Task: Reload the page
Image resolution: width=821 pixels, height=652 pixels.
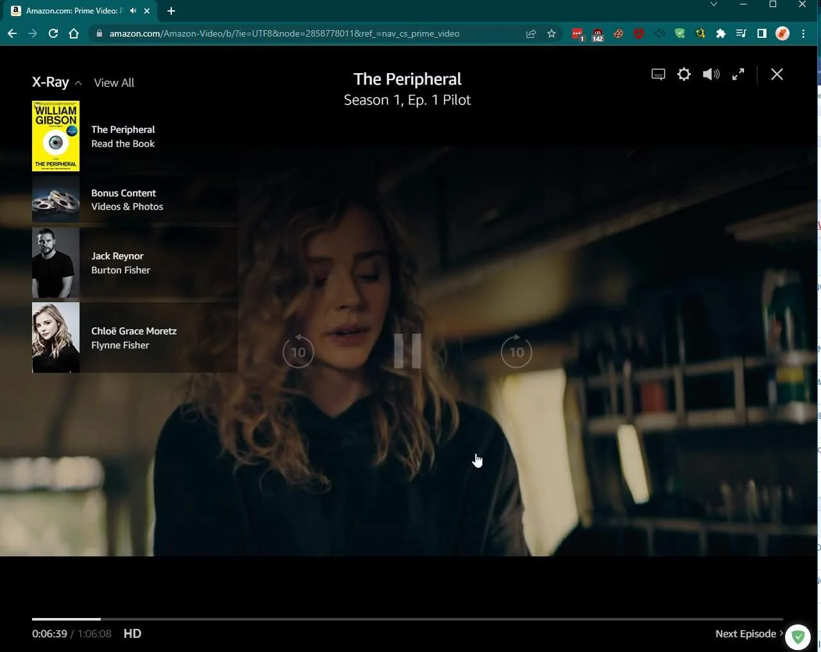Action: (53, 33)
